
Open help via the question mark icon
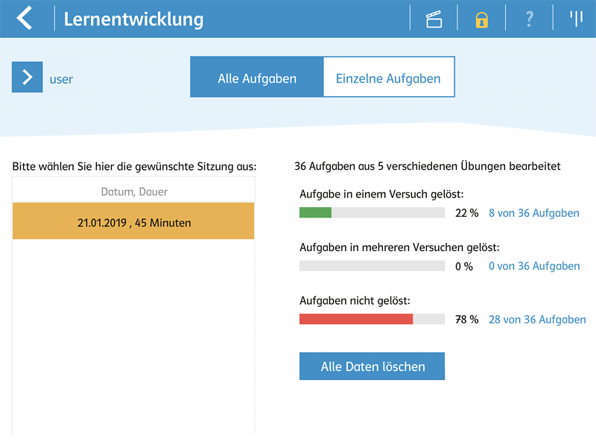click(529, 19)
